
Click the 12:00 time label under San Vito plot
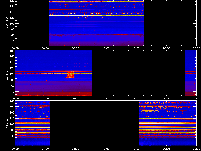(x=106, y=48)
